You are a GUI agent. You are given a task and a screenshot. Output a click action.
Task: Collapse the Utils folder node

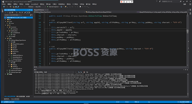coord(5,38)
